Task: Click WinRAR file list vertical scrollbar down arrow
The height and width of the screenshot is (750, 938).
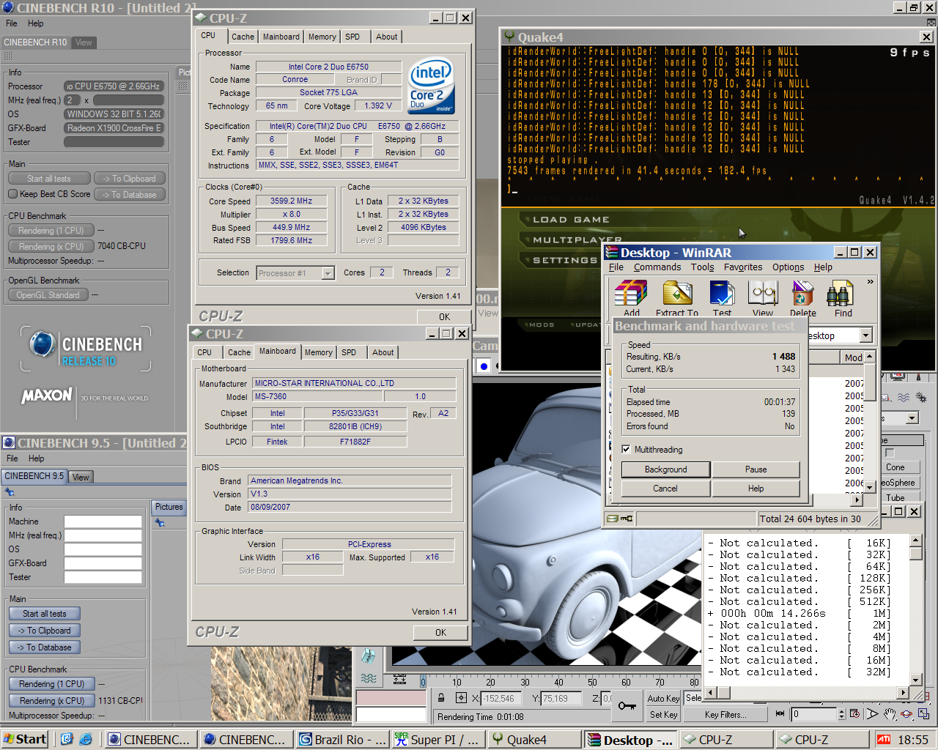Action: click(x=870, y=487)
